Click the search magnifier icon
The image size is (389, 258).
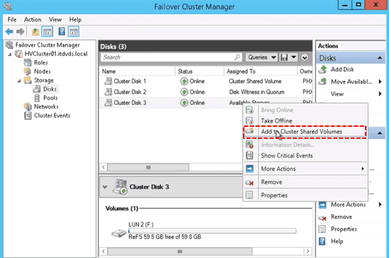(238, 57)
